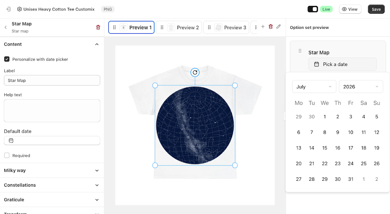This screenshot has width=390, height=214.
Task: Select the star map circle on the shirt
Action: click(x=195, y=125)
